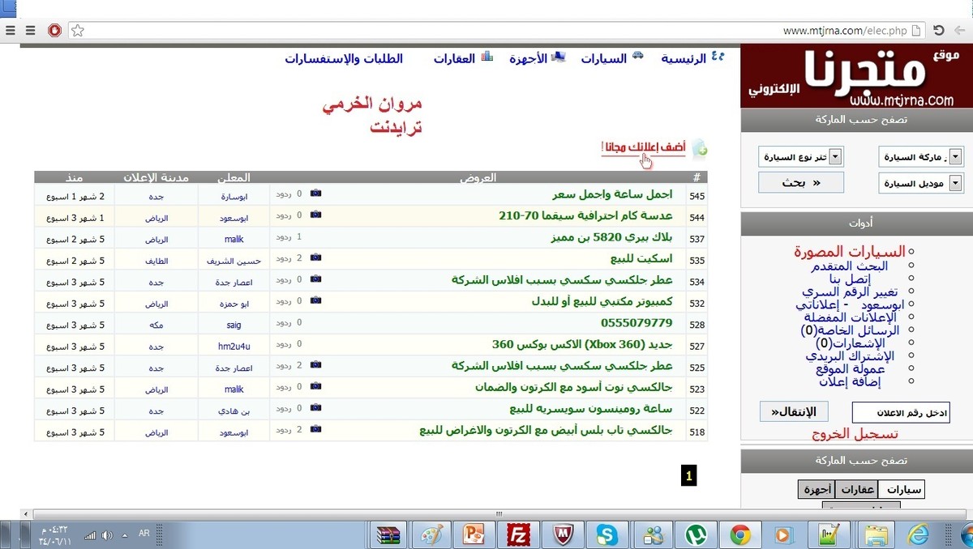Click the camera icon on listing 545
This screenshot has height=549, width=973.
[x=315, y=195]
